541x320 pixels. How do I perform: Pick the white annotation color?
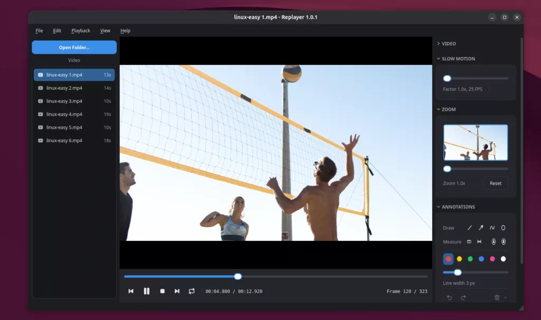[x=503, y=259]
